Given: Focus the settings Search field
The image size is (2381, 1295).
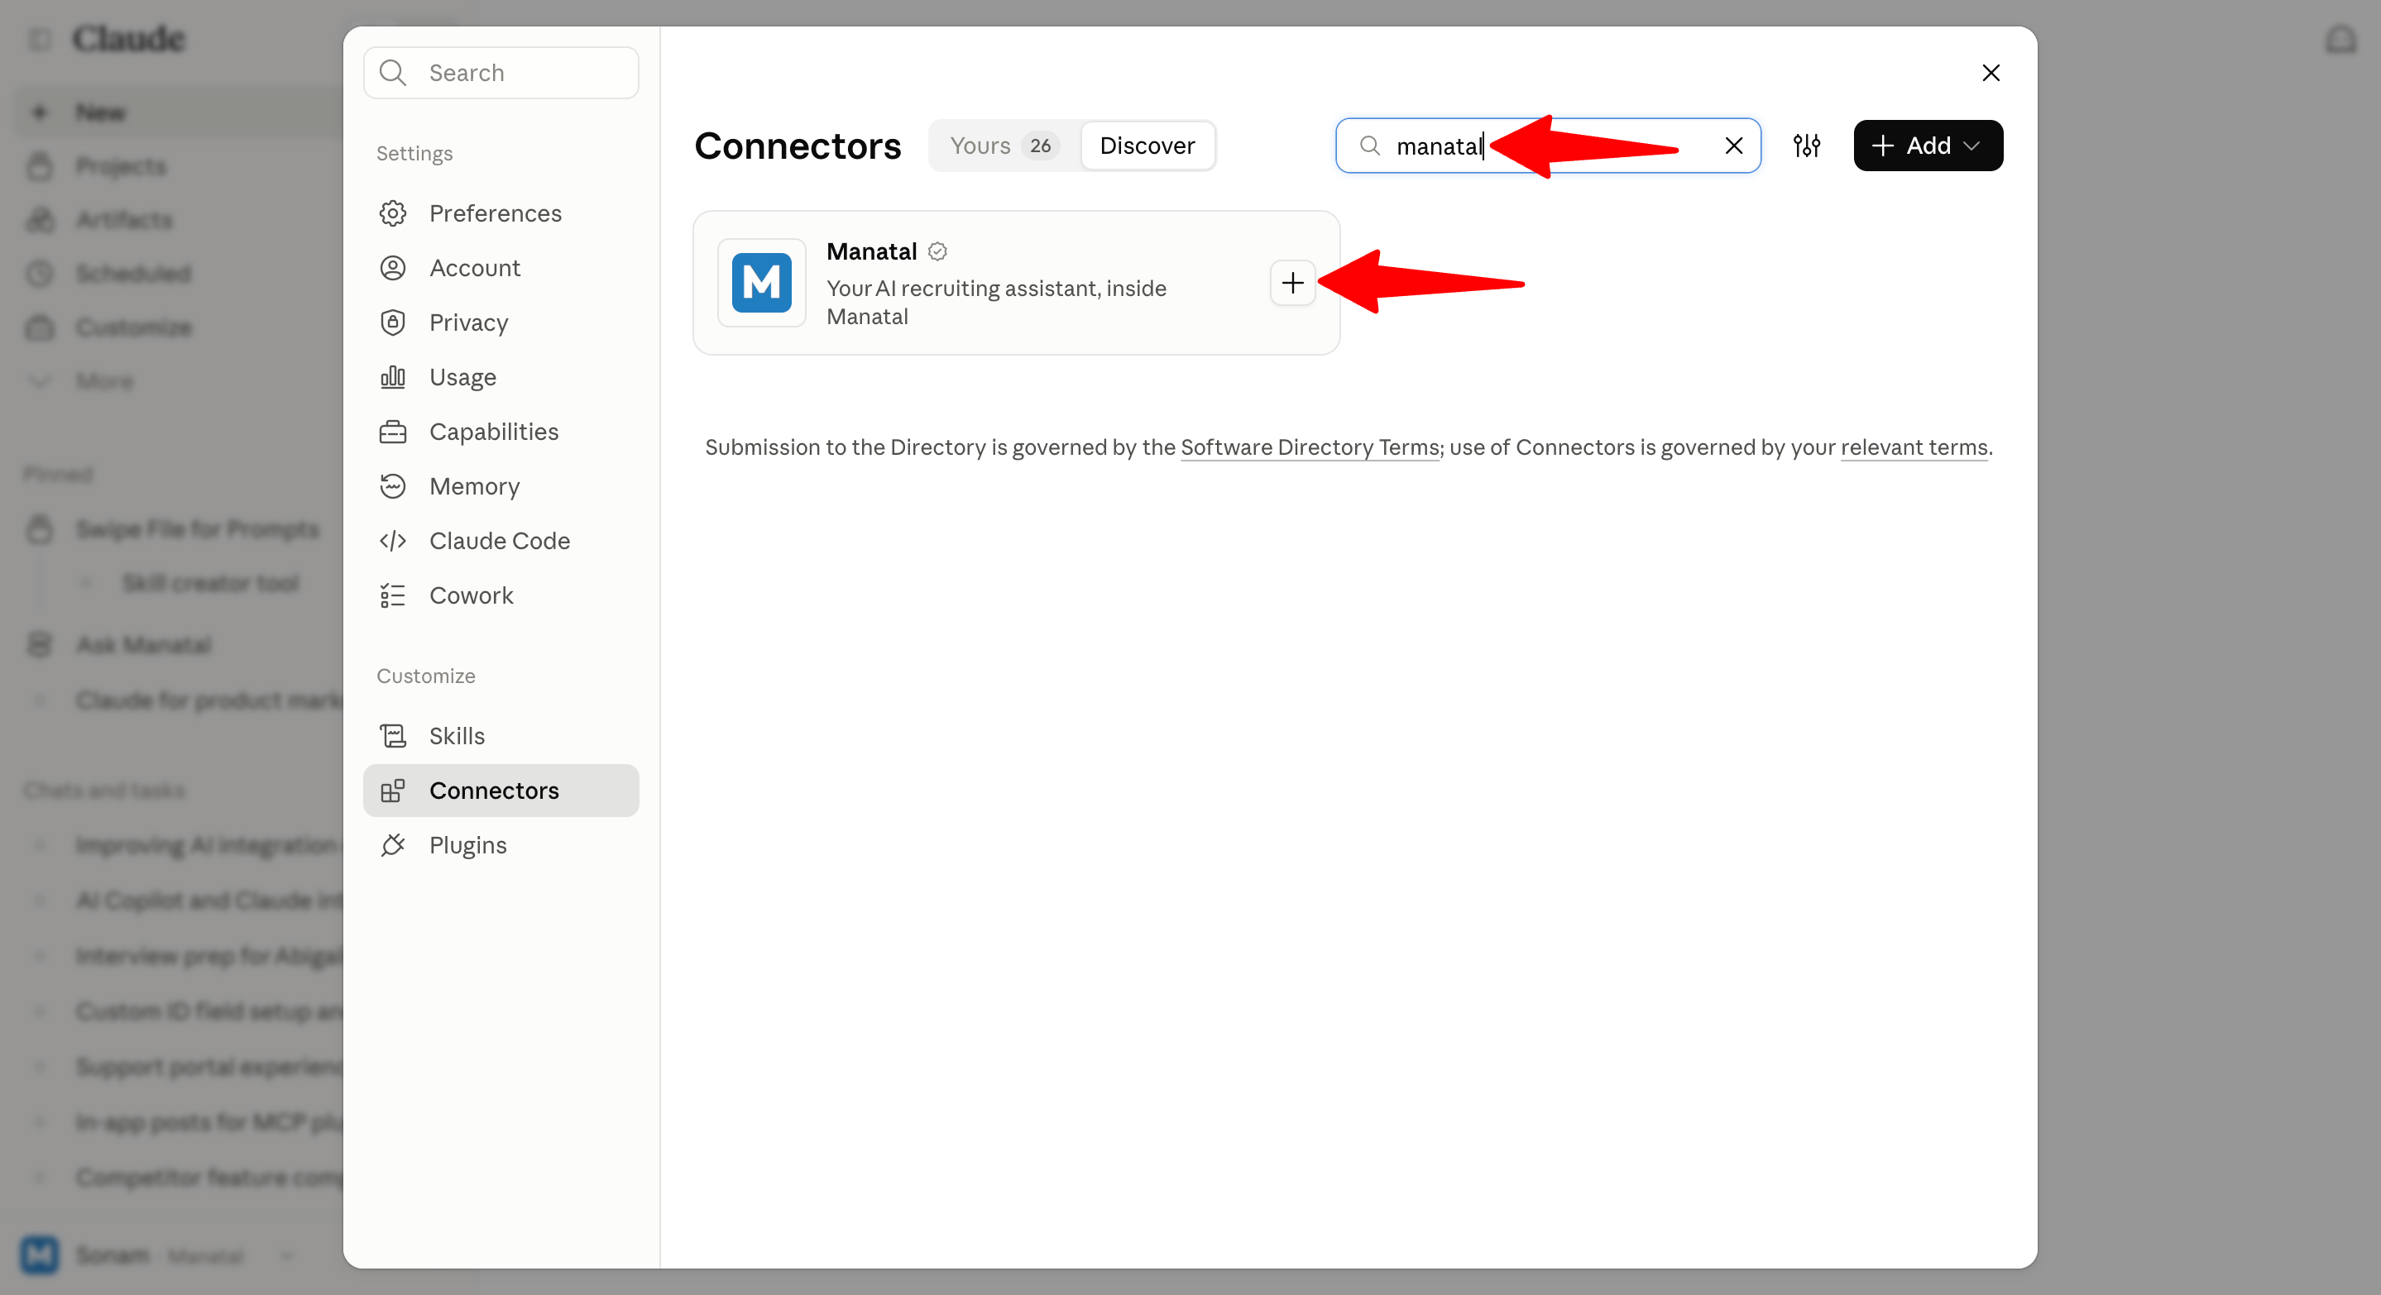Looking at the screenshot, I should [501, 73].
